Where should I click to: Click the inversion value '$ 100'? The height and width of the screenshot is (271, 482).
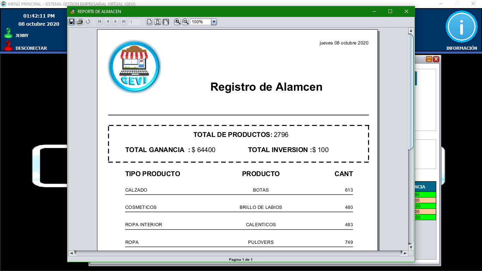pyautogui.click(x=320, y=150)
